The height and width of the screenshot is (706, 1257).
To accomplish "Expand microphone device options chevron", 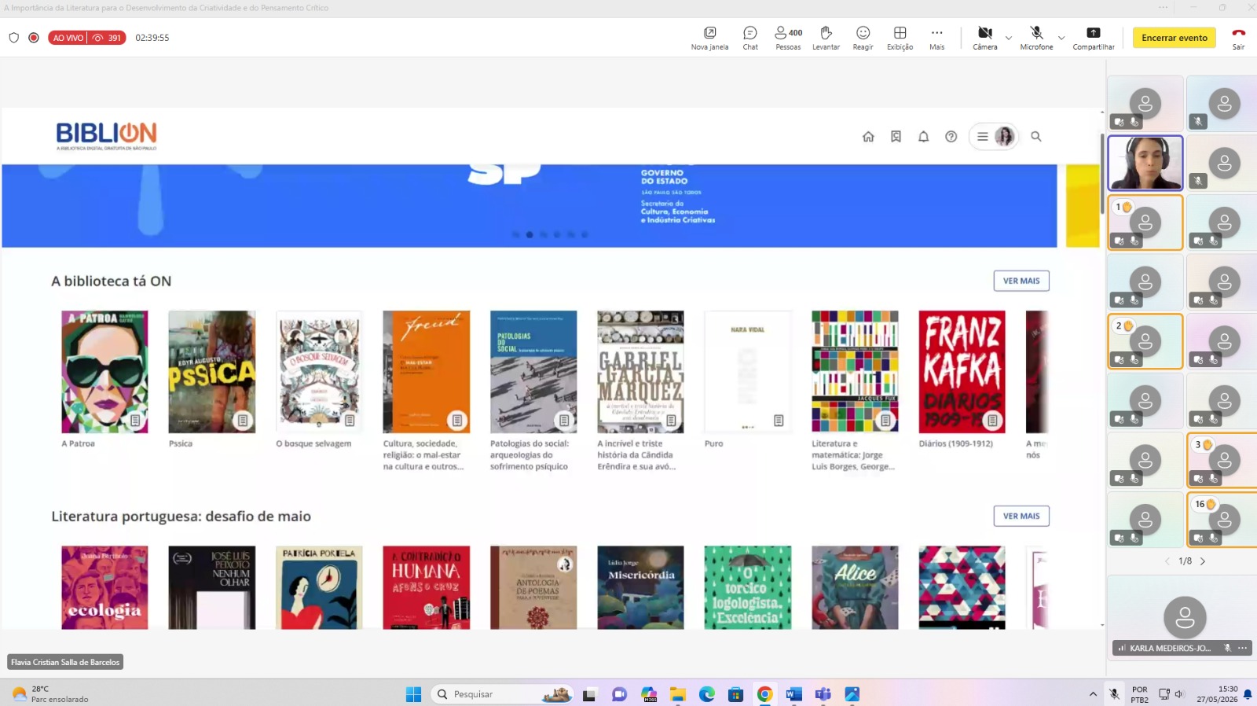I will pyautogui.click(x=1061, y=38).
